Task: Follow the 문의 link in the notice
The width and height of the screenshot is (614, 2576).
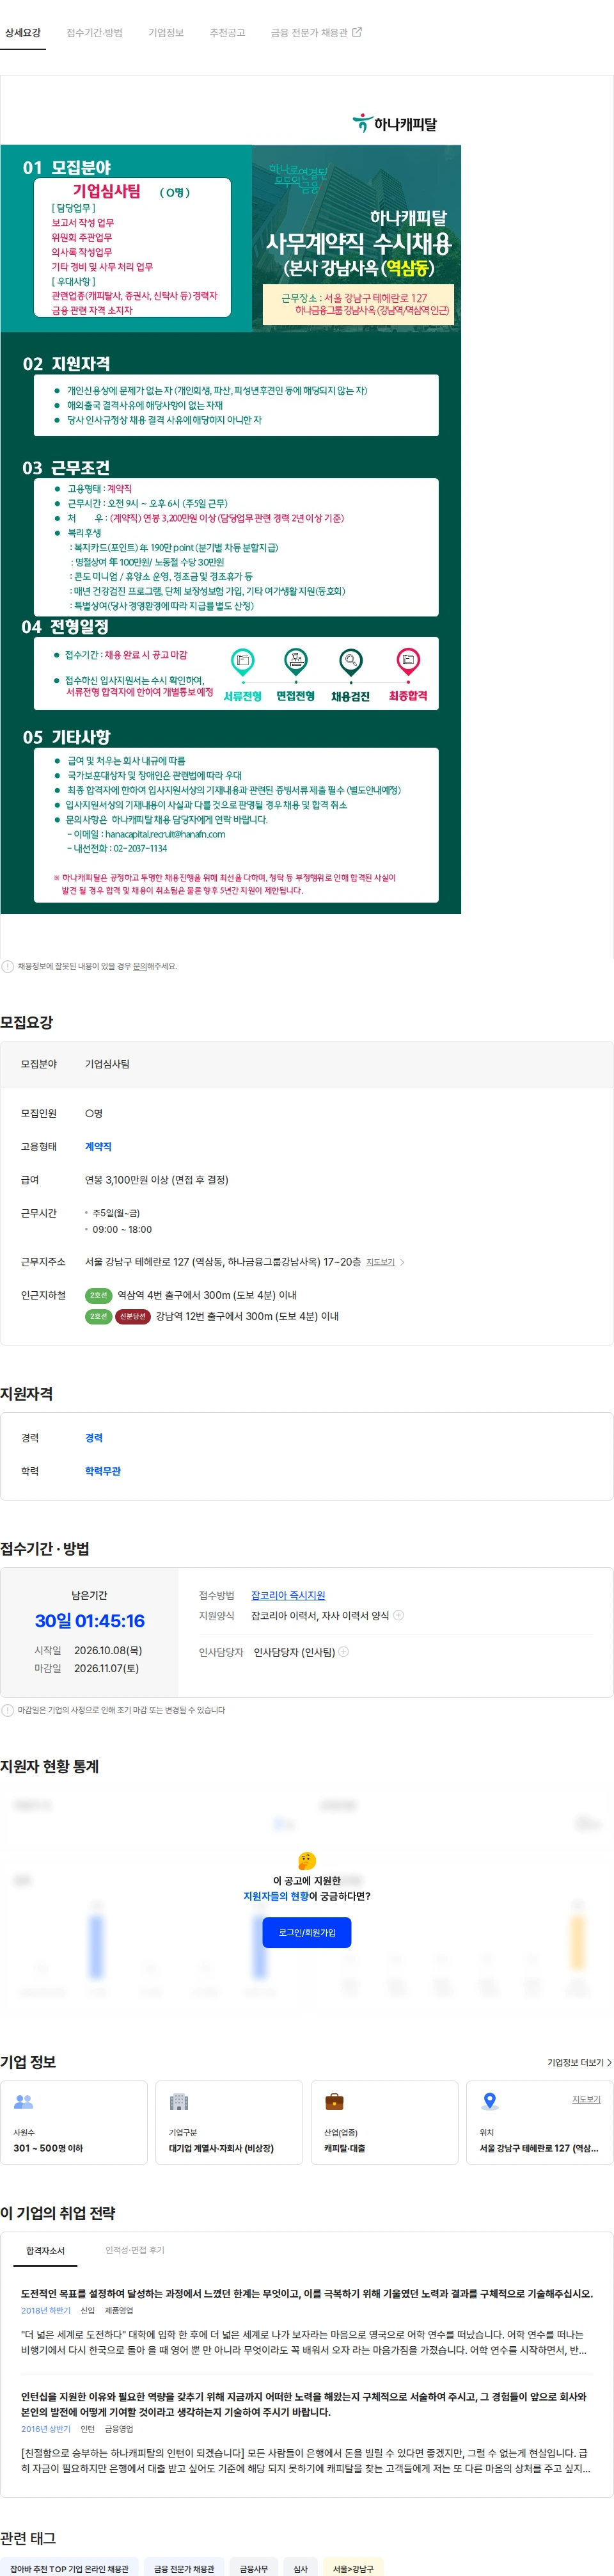Action: click(141, 967)
